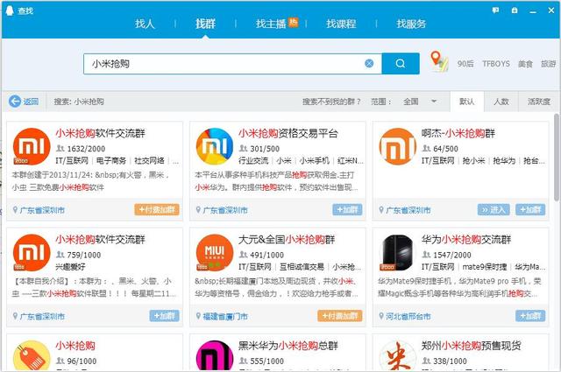Screen dimensions: 561x372
Task: Click the 旅游 suggested keyword
Action: [x=548, y=64]
